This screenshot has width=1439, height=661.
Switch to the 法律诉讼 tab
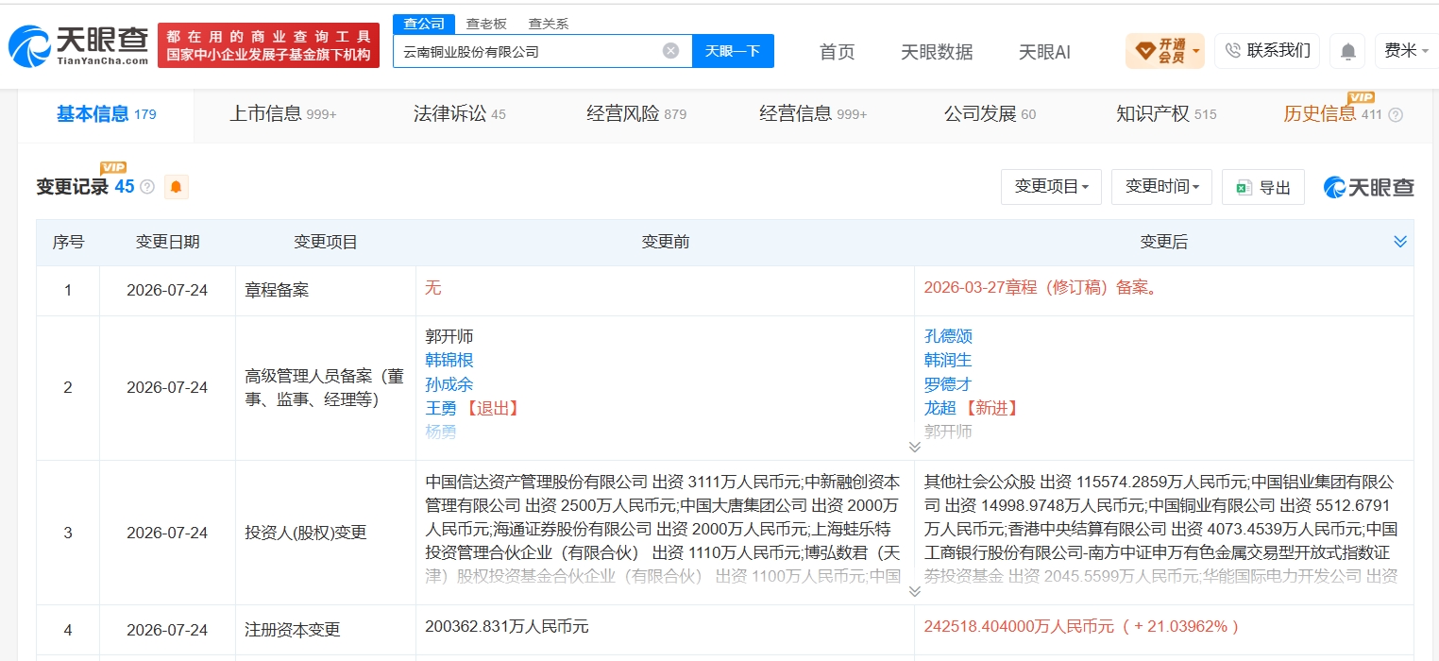click(460, 114)
